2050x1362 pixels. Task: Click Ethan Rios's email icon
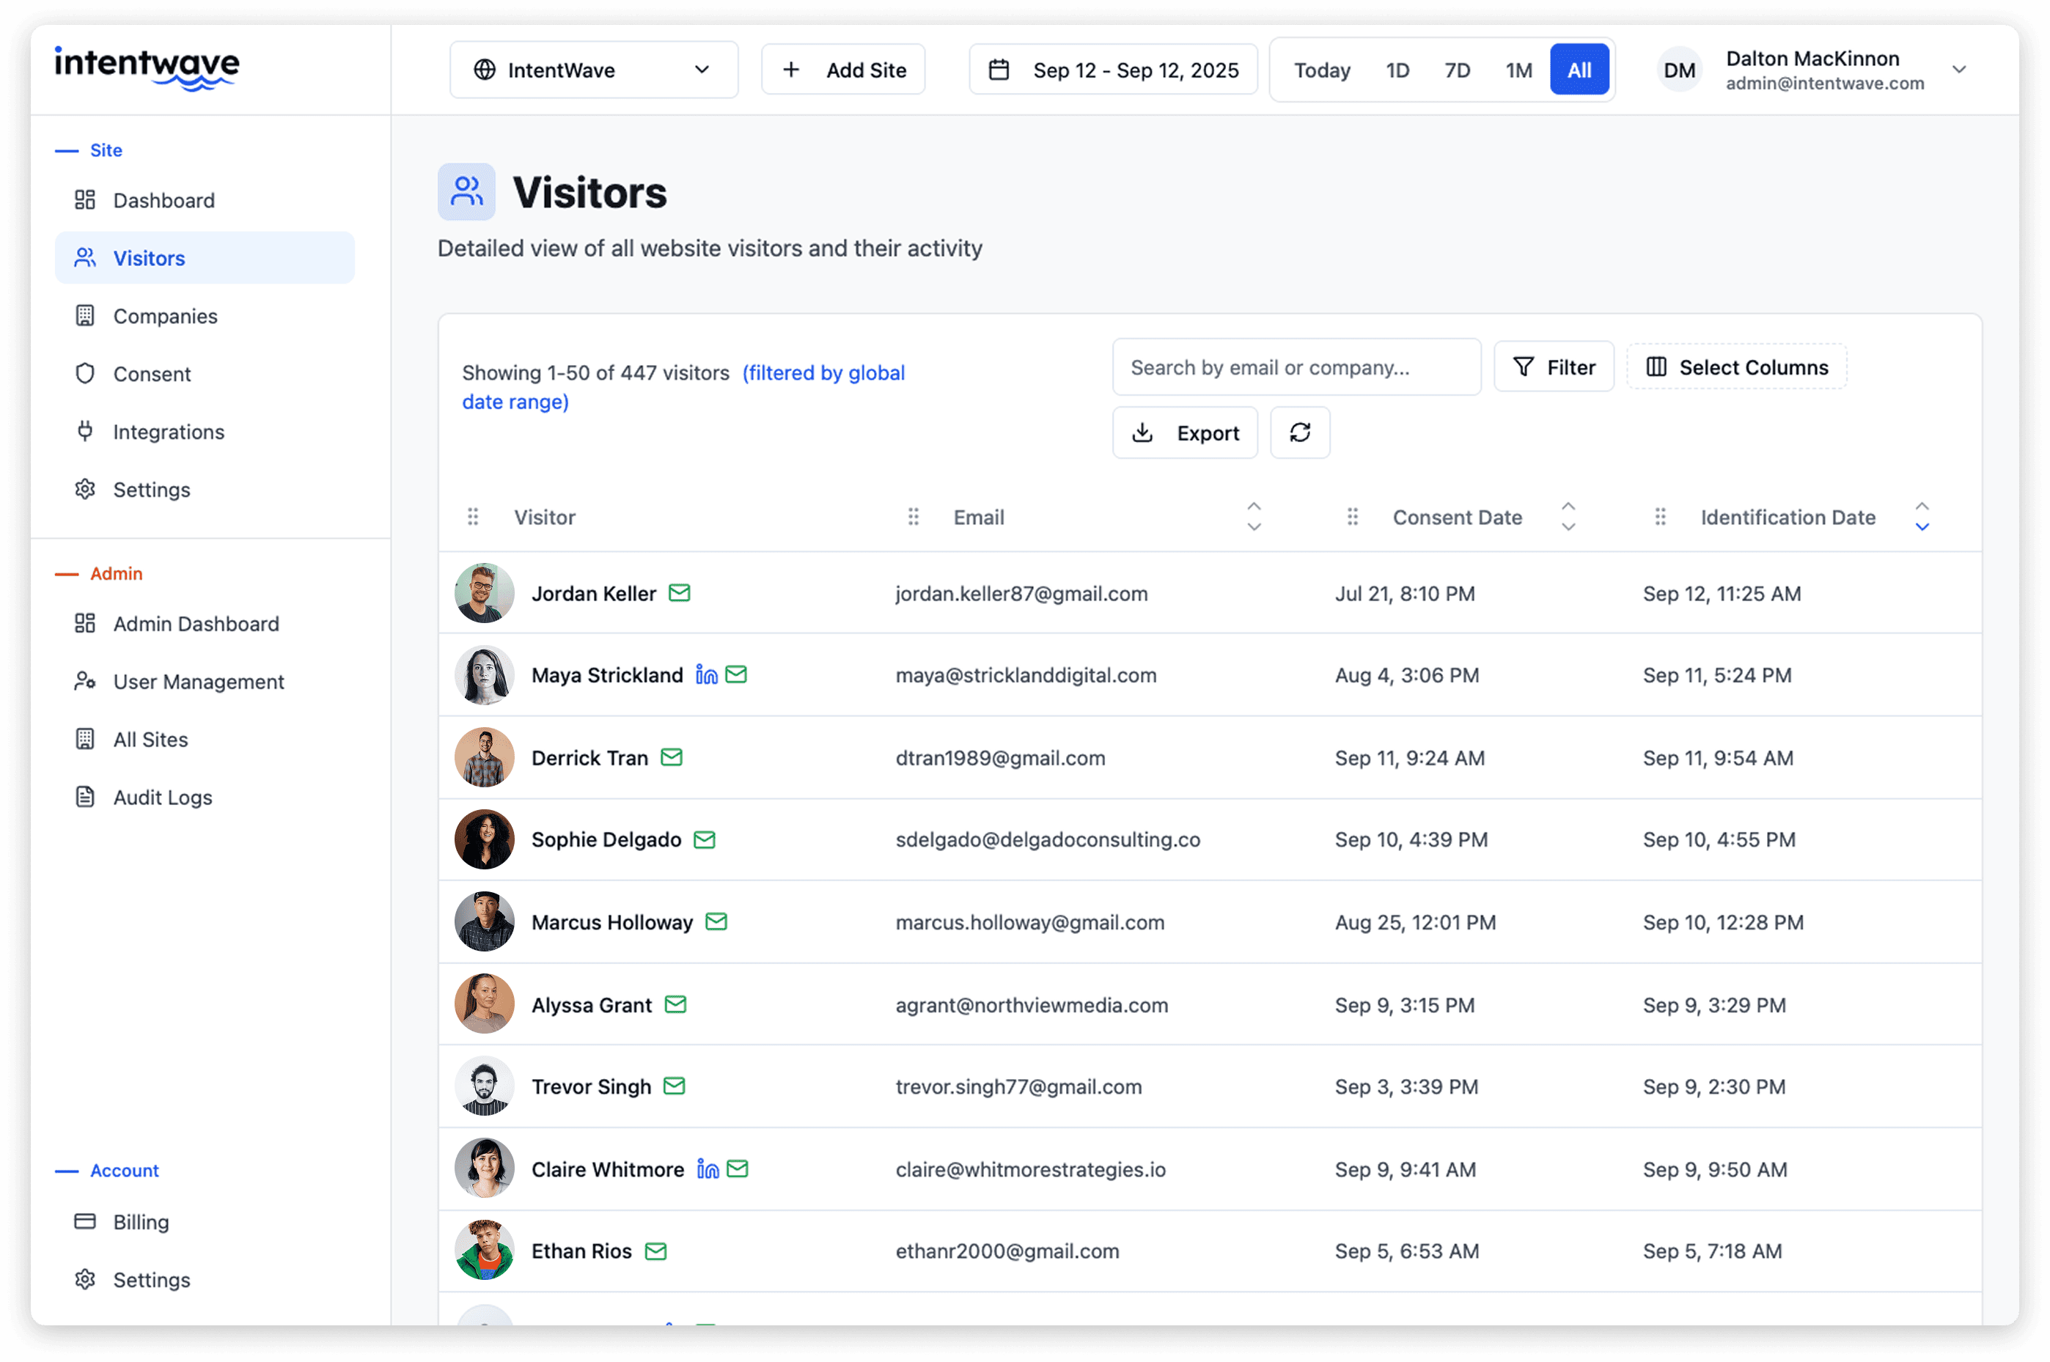tap(657, 1252)
